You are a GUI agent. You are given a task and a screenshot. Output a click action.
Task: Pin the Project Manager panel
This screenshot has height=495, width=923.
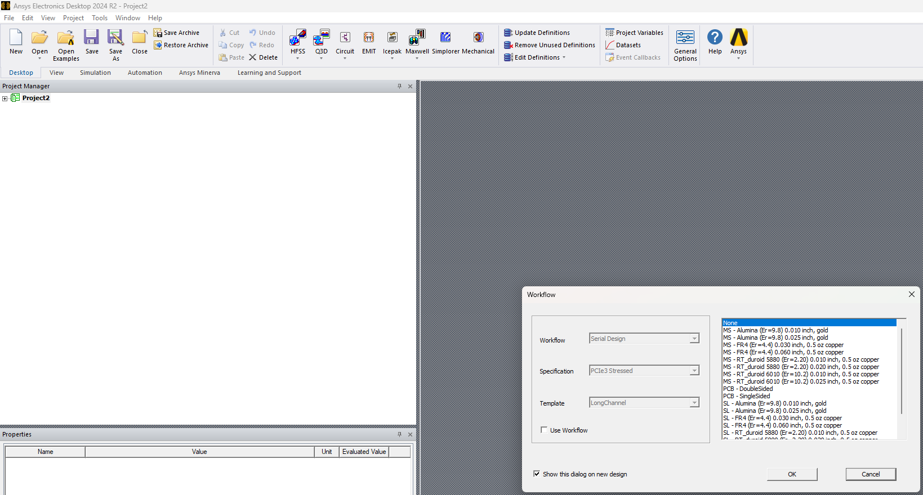click(399, 86)
